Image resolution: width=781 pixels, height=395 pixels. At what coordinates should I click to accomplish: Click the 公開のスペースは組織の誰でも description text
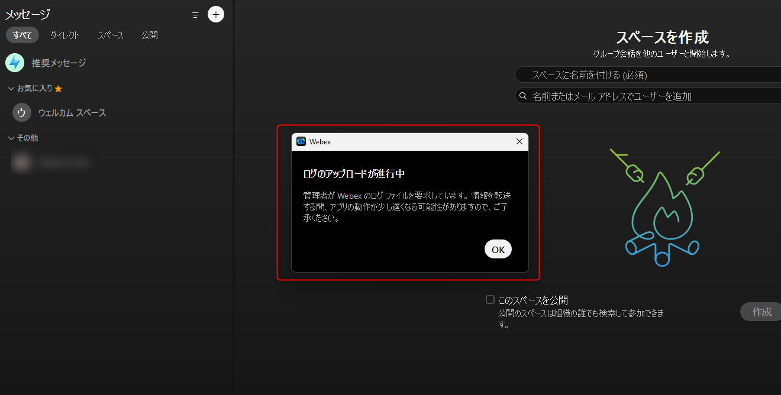tap(580, 319)
